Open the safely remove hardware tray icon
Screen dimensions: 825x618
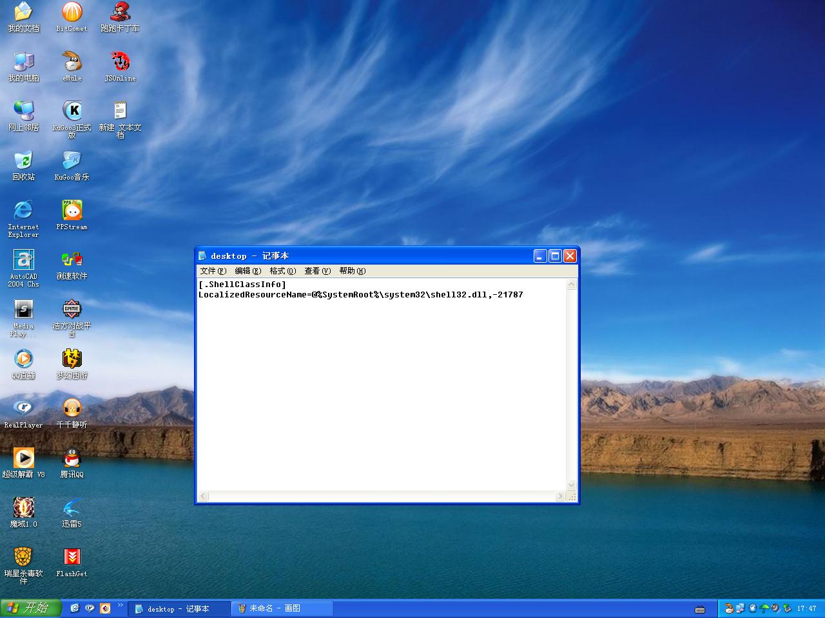tap(787, 608)
